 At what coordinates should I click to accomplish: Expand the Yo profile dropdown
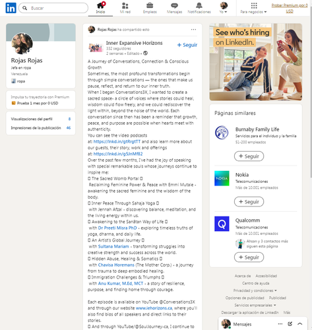click(224, 8)
